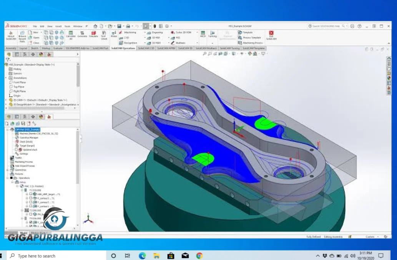Click Close in the SolidCAM ribbon
397x260 pixels.
(34, 43)
